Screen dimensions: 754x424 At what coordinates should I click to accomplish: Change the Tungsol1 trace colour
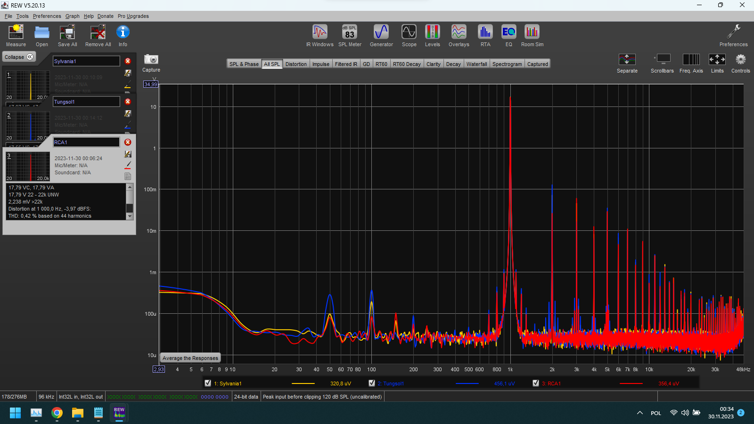point(128,125)
